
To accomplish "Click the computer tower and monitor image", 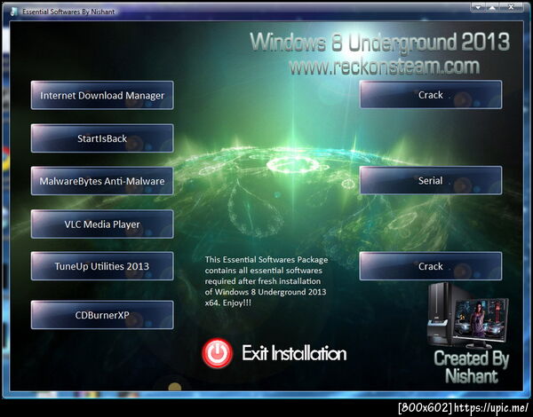I will 468,317.
